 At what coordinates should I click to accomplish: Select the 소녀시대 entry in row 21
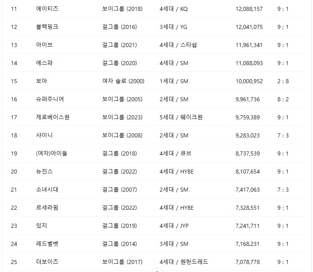47,190
